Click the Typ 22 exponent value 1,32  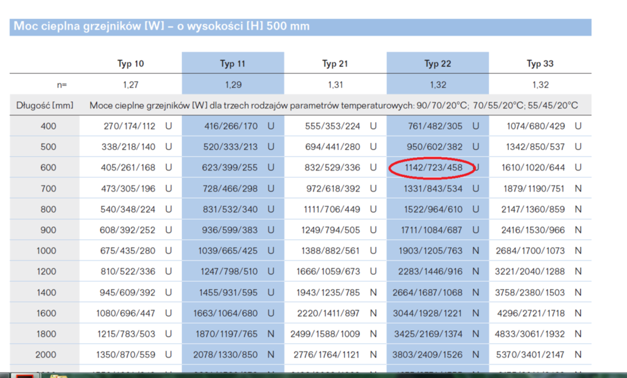click(438, 85)
